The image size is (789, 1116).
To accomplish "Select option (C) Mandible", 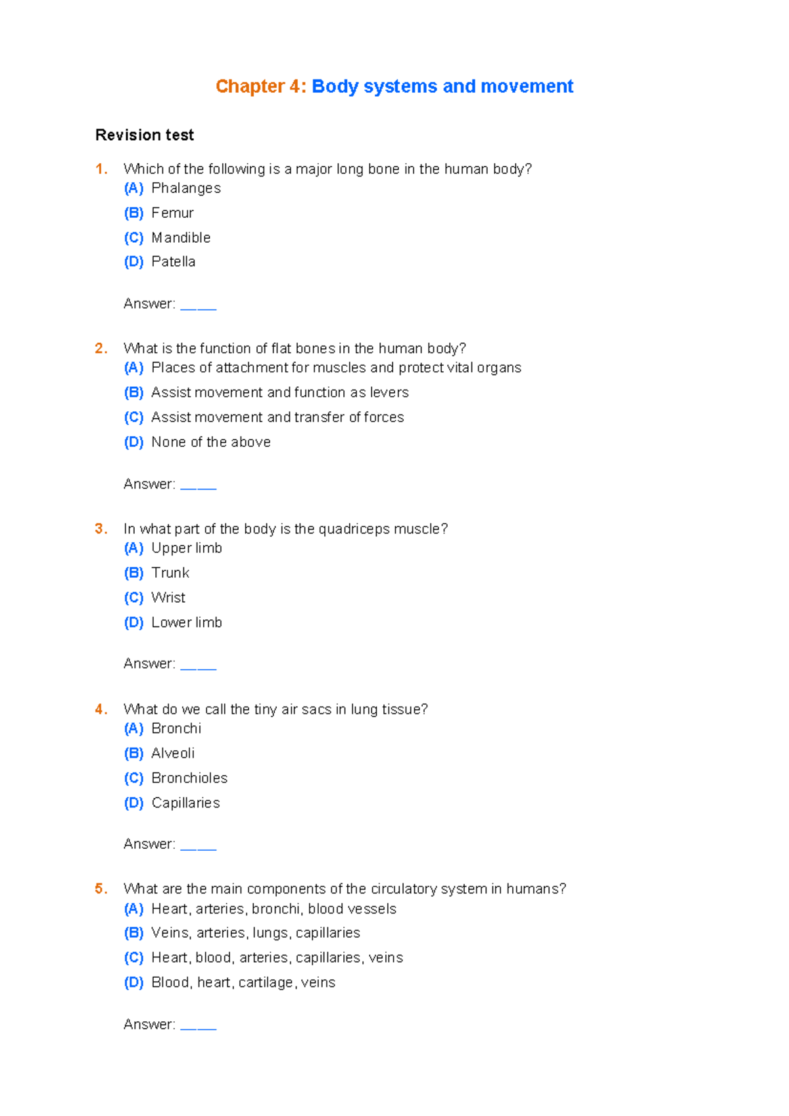I will tap(167, 238).
